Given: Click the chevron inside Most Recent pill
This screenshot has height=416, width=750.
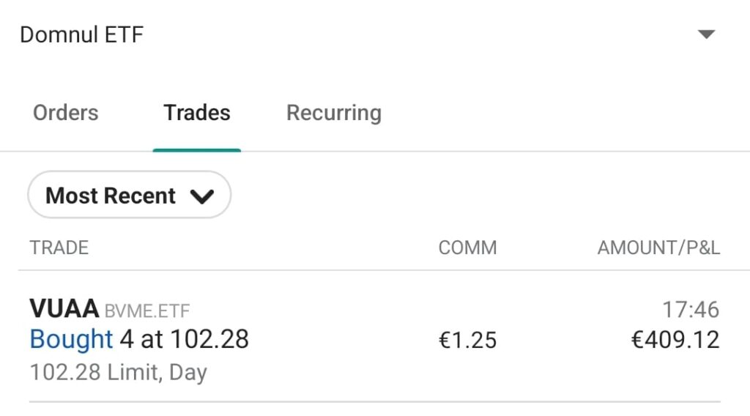Looking at the screenshot, I should click(201, 196).
